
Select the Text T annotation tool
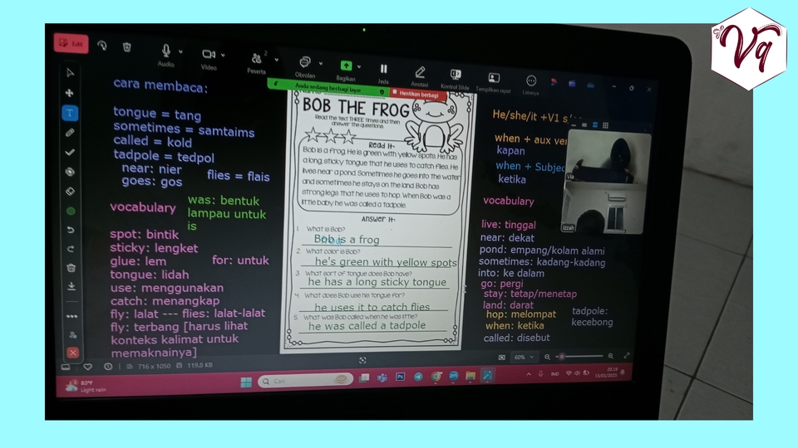(70, 113)
